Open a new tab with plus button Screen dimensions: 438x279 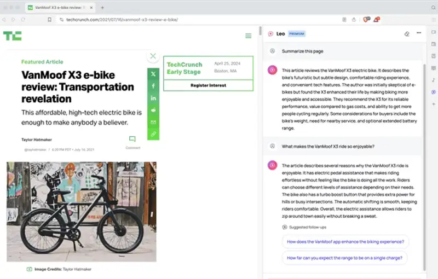tap(102, 8)
